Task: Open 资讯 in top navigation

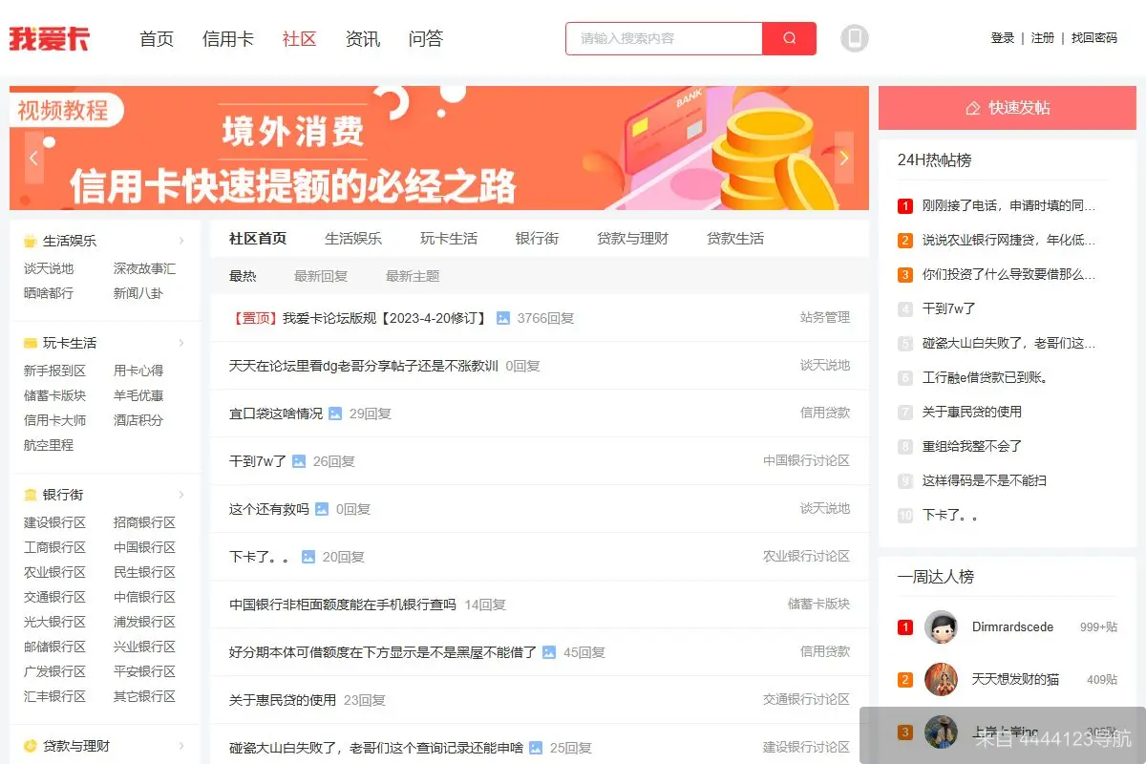Action: (363, 39)
